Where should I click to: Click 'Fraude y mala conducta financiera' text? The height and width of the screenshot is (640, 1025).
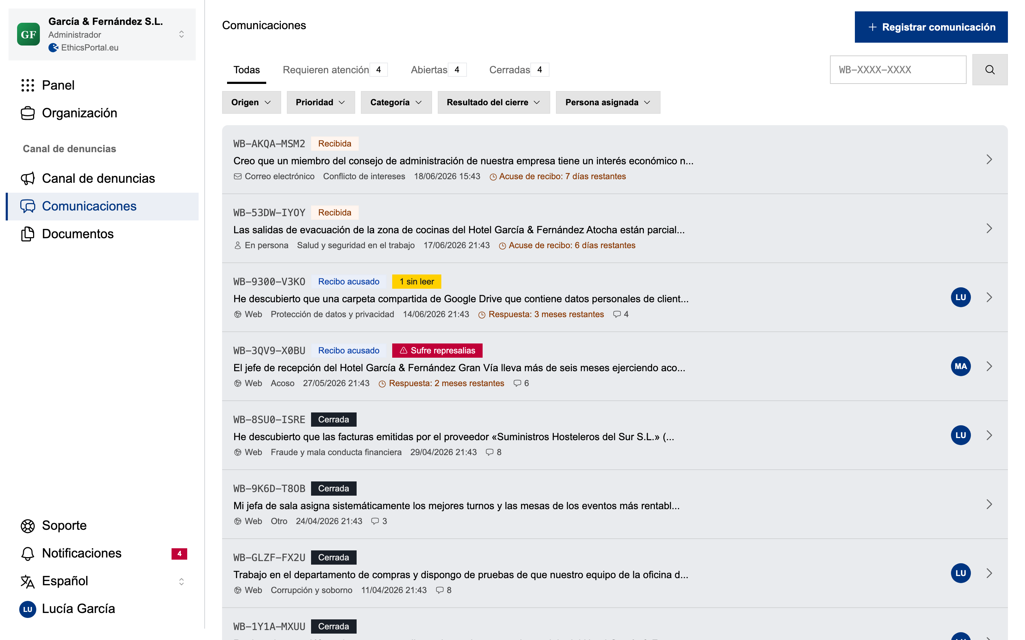click(336, 453)
